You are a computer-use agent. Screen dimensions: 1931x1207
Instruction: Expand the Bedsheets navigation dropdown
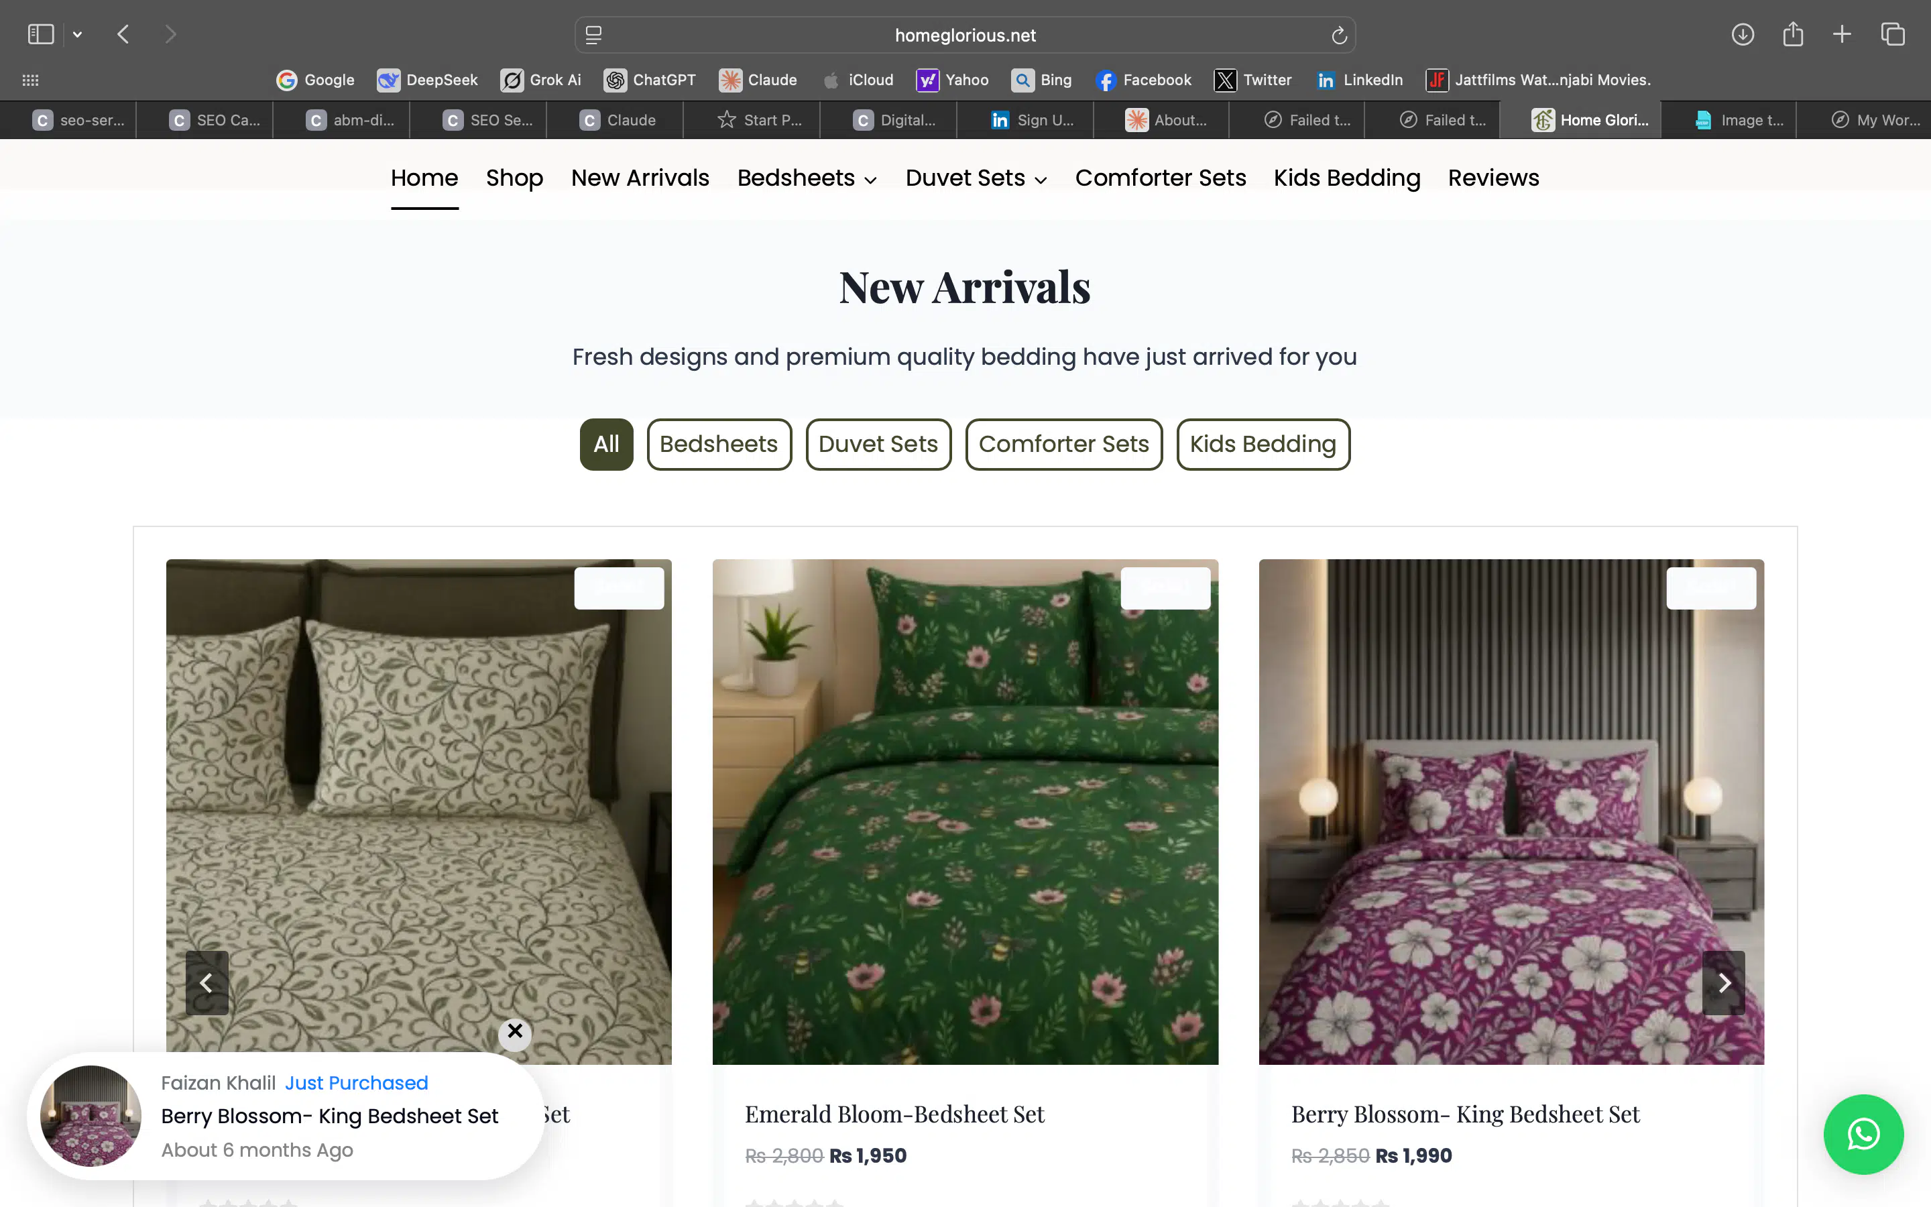tap(807, 178)
